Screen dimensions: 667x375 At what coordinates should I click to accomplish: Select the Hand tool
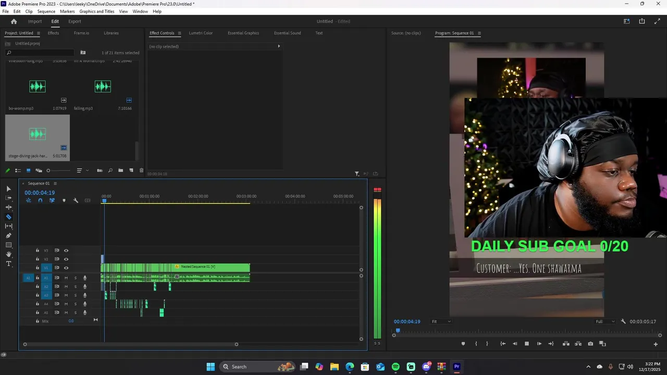[x=8, y=254]
